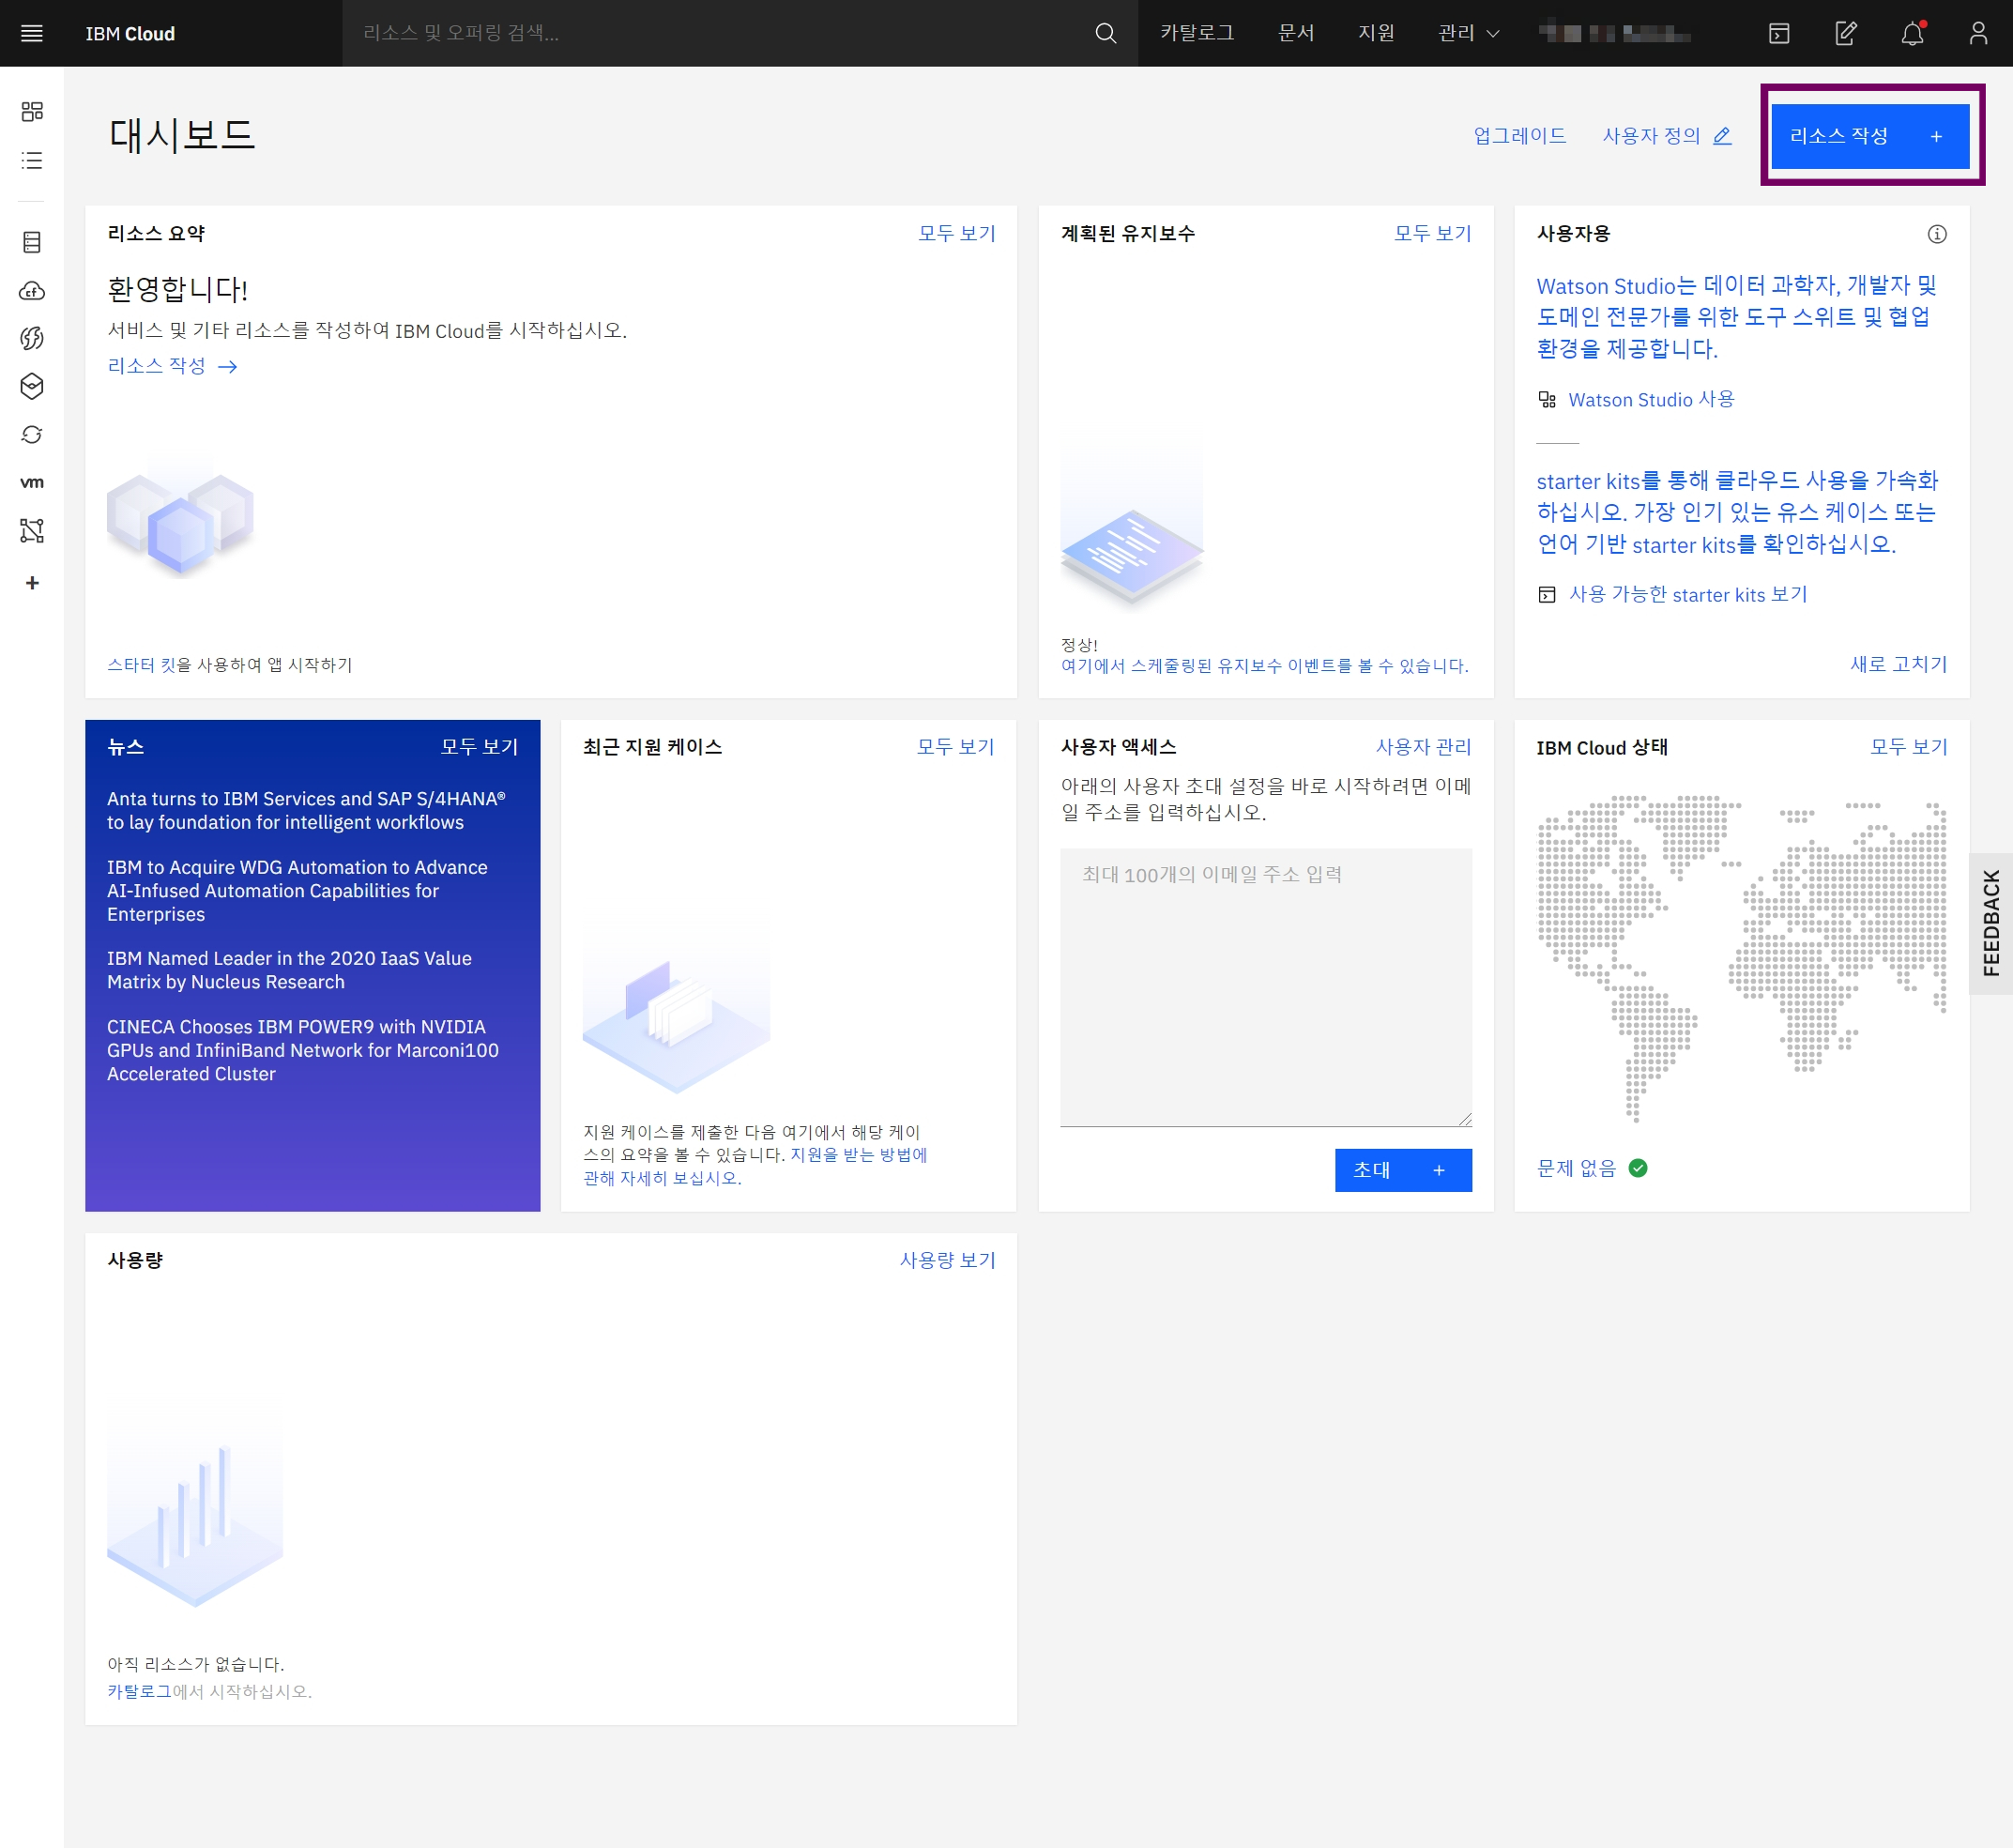
Task: Open the hamburger navigation menu
Action: coord(32,33)
